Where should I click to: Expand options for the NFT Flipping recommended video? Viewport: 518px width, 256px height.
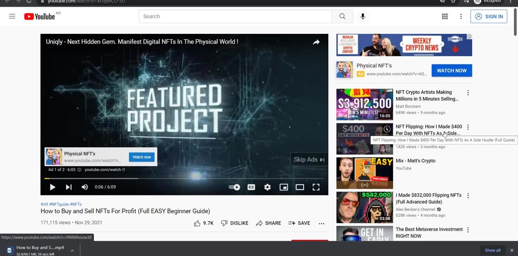point(468,127)
